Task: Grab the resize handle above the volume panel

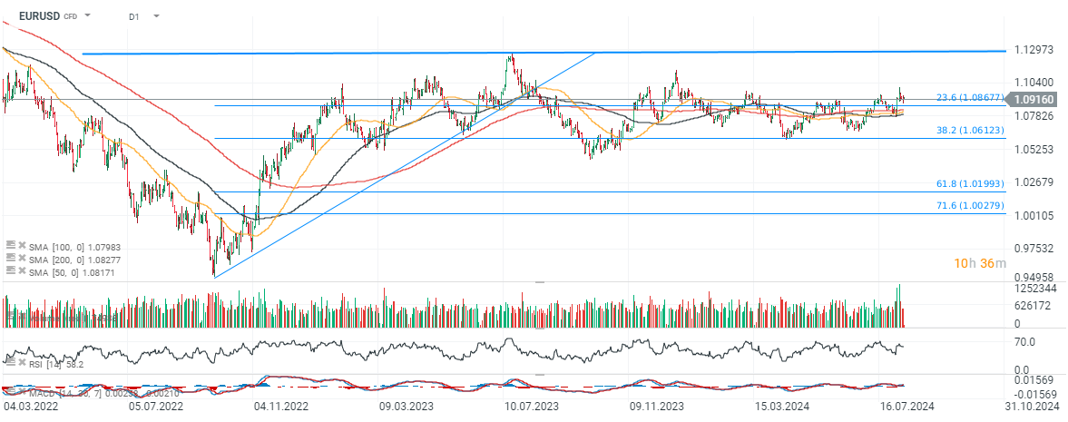Action: (540, 282)
